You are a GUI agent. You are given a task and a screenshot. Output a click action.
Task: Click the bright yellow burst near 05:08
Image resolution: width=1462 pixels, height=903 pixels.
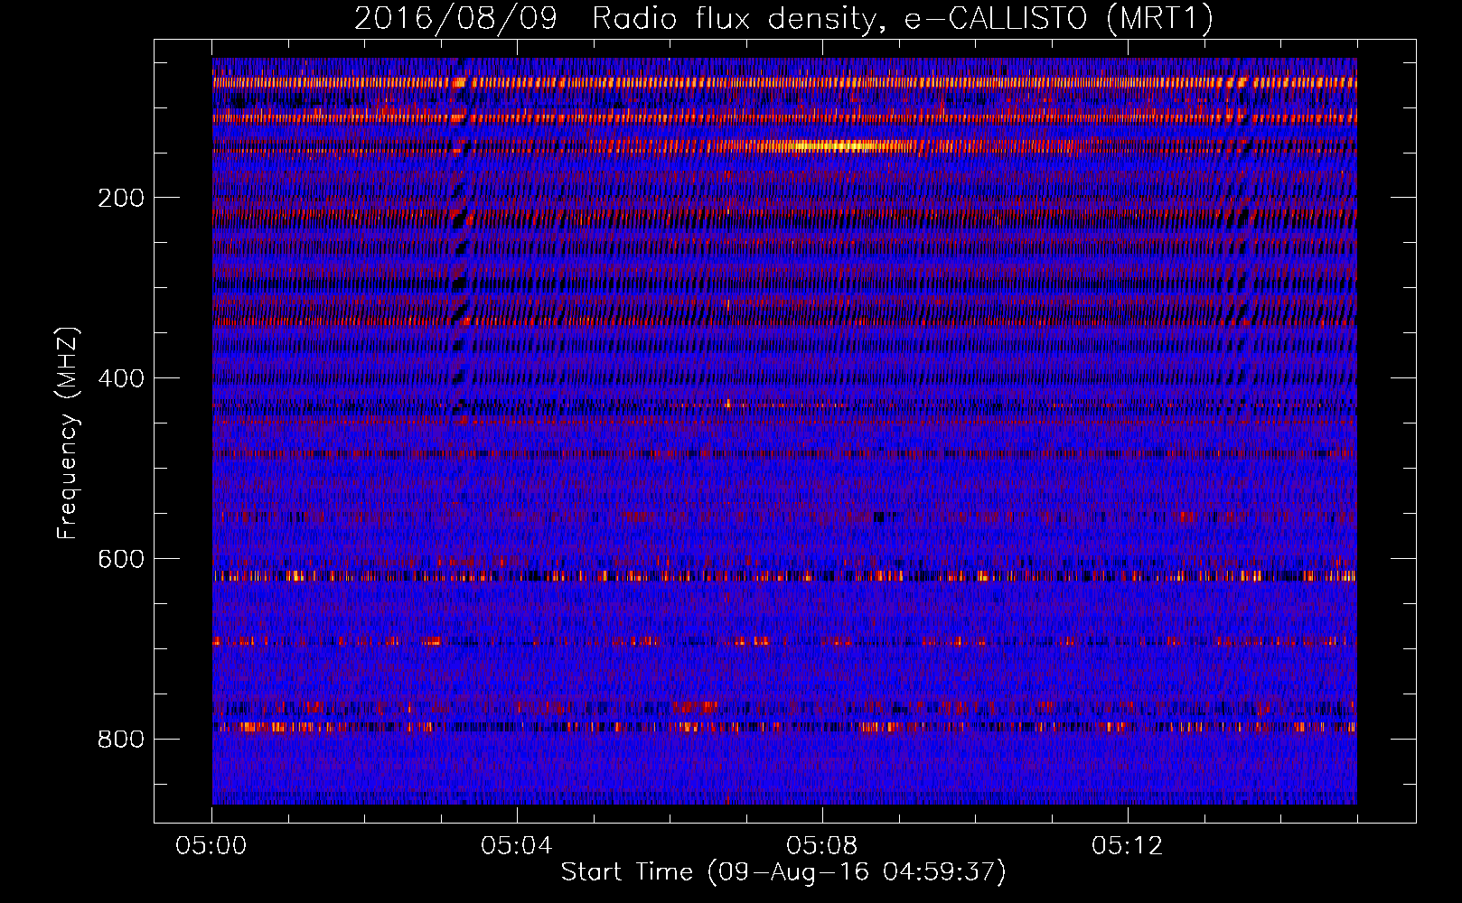pos(836,145)
